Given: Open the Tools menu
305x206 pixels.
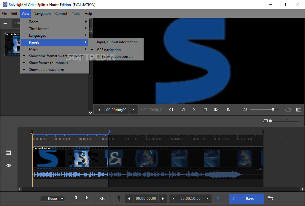Looking at the screenshot, I should 76,14.
